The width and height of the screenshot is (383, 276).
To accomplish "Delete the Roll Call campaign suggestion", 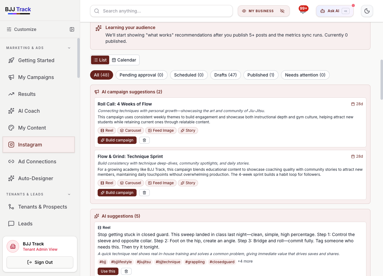I will 144,140.
